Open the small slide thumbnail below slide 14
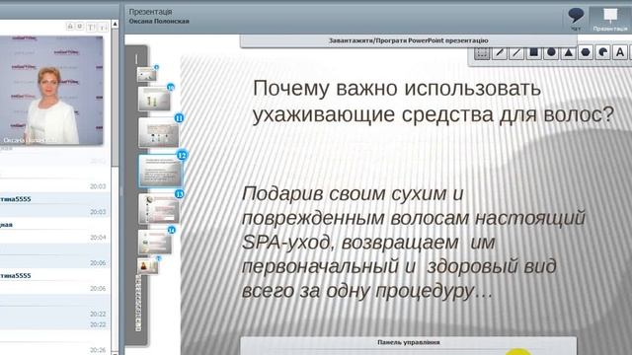632x355 pixels. click(147, 266)
